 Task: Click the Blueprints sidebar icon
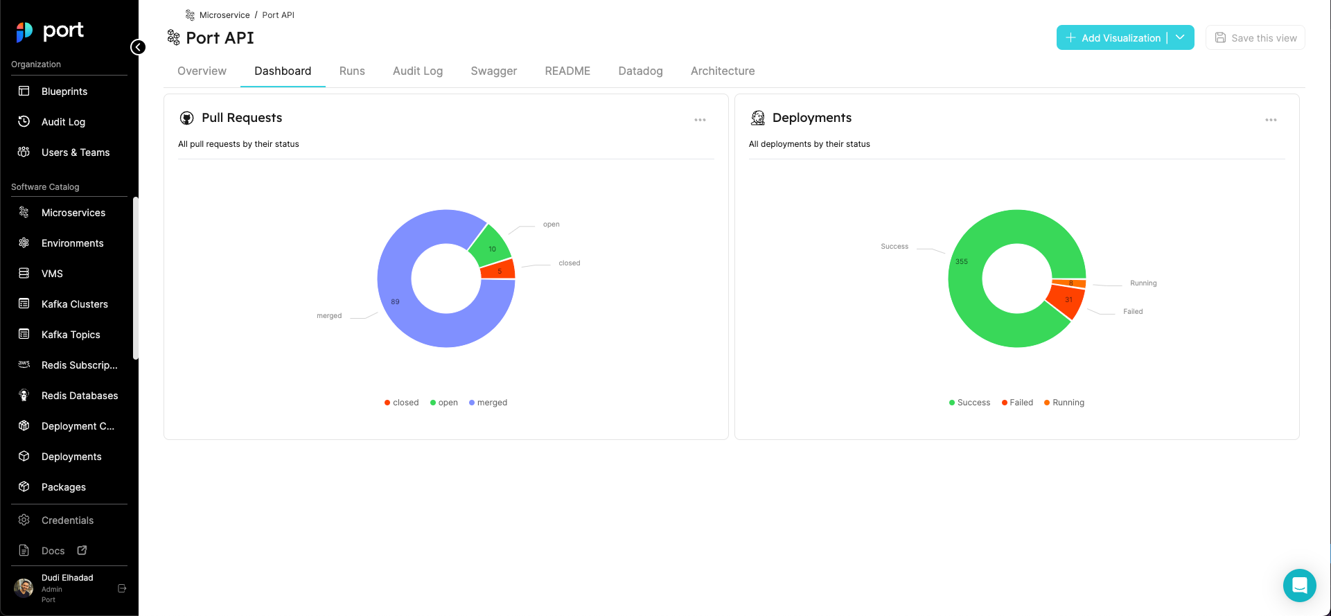click(x=24, y=91)
